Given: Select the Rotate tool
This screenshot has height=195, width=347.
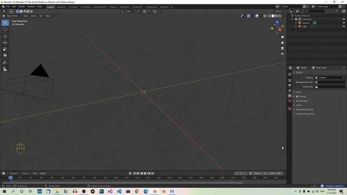Looking at the screenshot, I should coord(5,43).
